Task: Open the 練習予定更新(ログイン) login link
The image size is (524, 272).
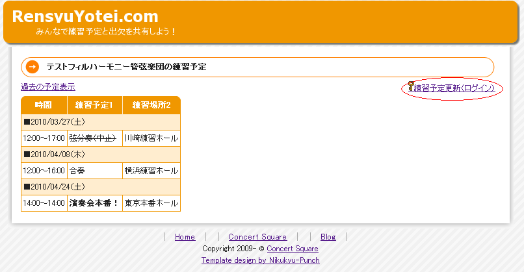Action: [454, 88]
